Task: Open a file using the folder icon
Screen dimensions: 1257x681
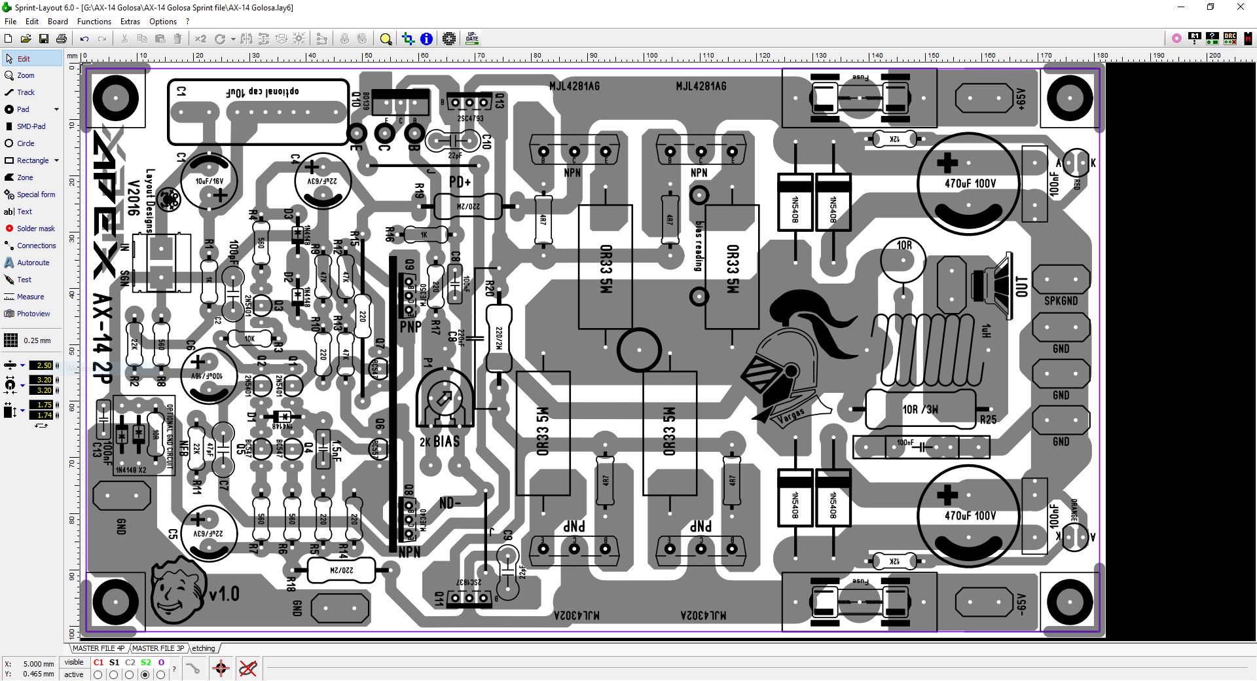Action: coord(26,39)
